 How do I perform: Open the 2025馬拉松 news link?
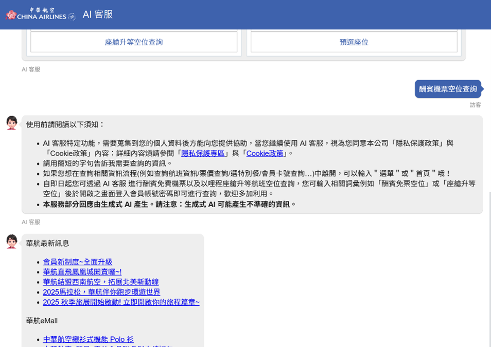click(x=101, y=292)
